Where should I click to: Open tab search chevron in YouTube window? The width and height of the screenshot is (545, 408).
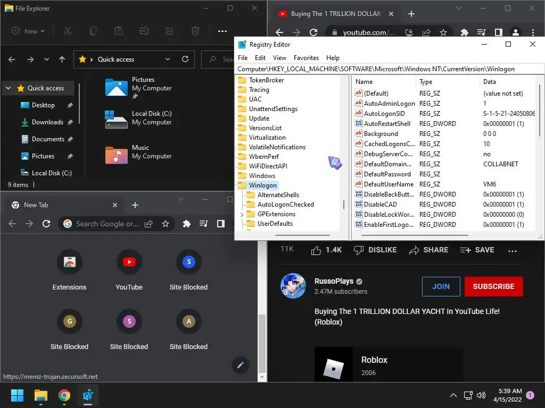coord(459,8)
